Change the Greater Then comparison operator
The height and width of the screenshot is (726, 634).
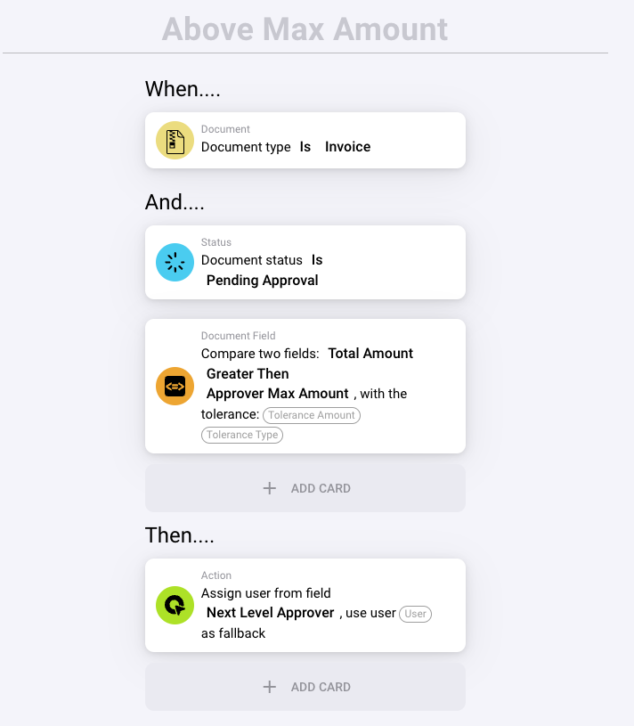[248, 374]
